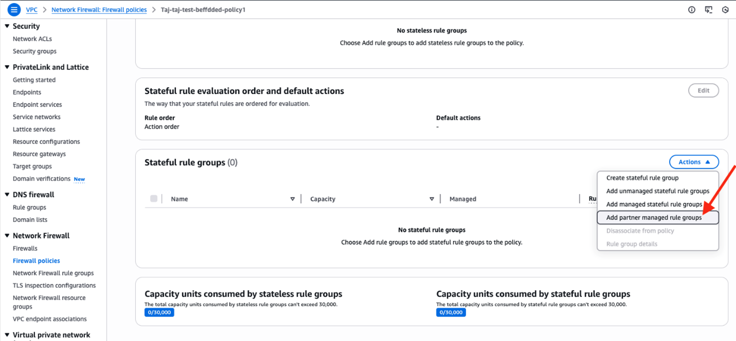
Task: Navigate to VPC via the breadcrumb
Action: [31, 9]
